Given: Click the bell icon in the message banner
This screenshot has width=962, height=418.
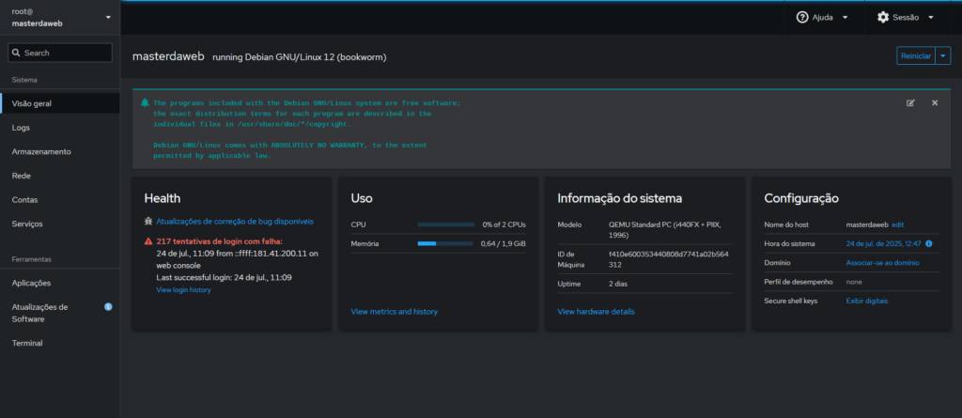Looking at the screenshot, I should [145, 102].
